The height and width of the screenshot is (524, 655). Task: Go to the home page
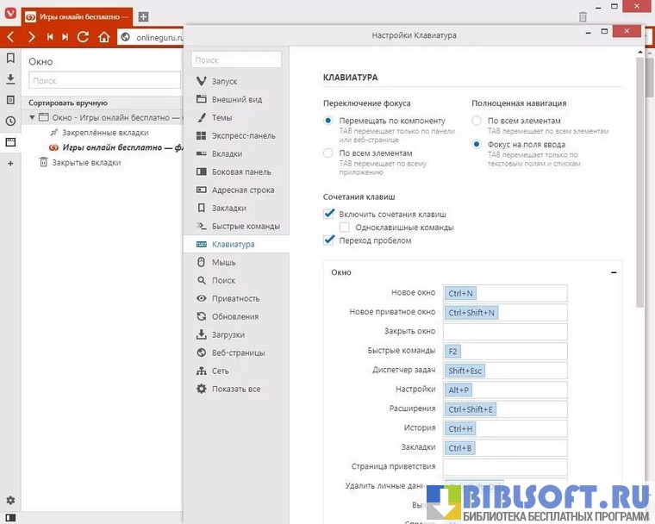[104, 37]
